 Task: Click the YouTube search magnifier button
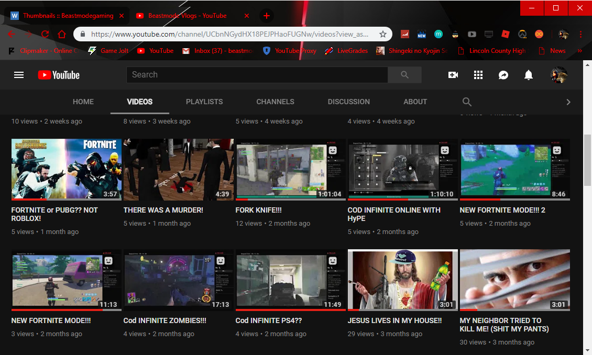(x=404, y=75)
